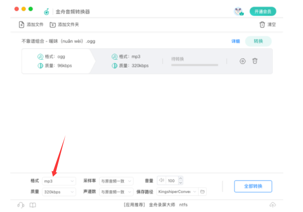Viewport: 303px width, 212px height.
Task: Click the 转换 button for the ogg file
Action: point(258,41)
